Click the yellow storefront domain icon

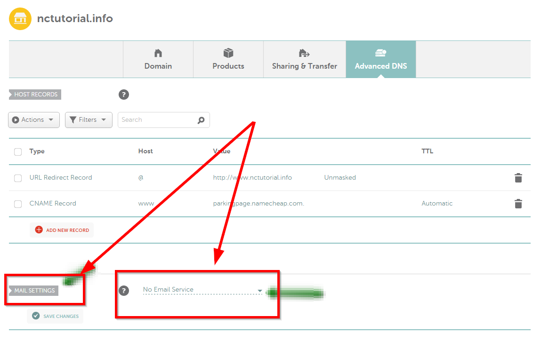click(20, 19)
